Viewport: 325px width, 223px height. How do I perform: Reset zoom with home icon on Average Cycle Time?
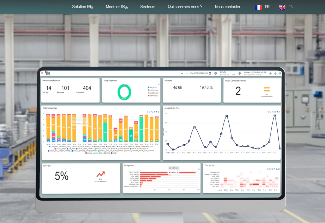[x=277, y=112]
